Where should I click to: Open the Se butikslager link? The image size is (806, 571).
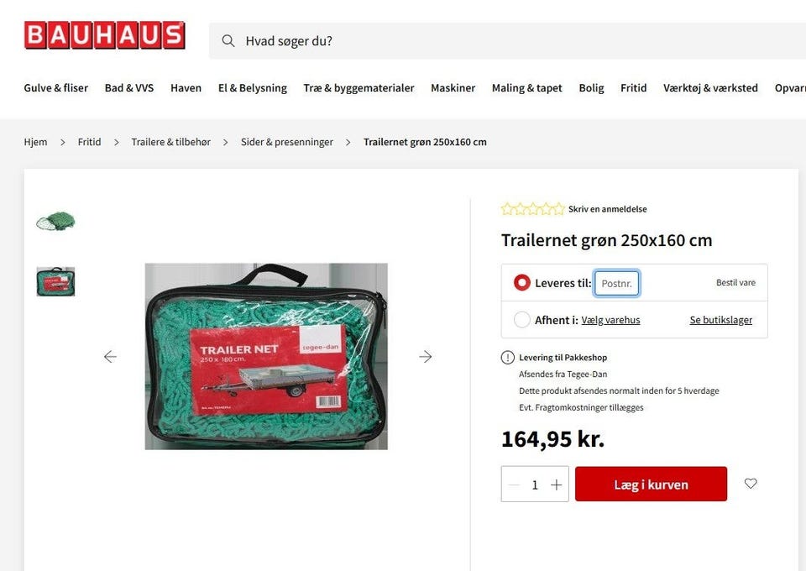tap(720, 320)
